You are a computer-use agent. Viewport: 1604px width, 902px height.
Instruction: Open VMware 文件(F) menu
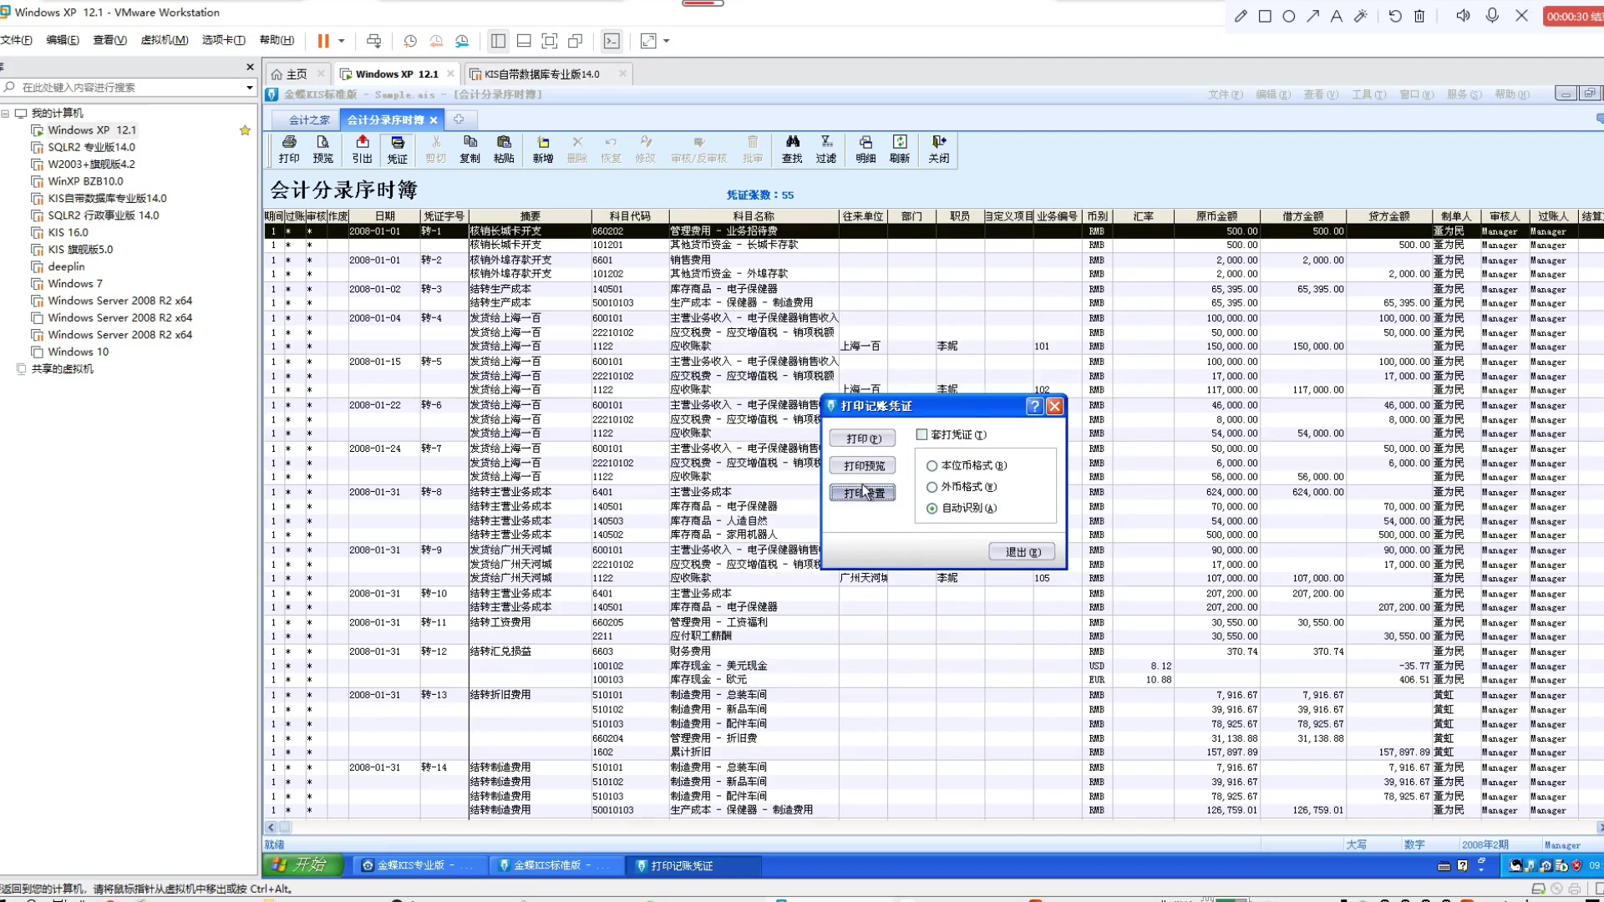point(16,40)
